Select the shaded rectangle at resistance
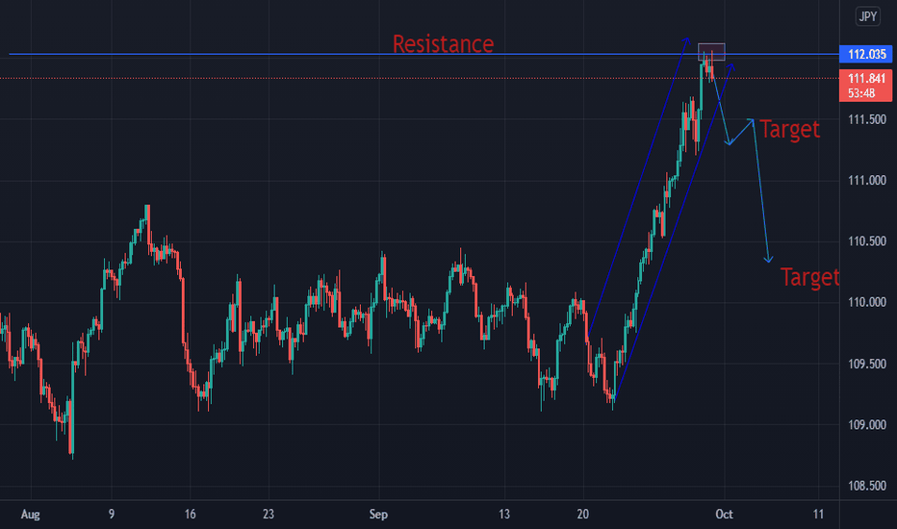Image resolution: width=897 pixels, height=529 pixels. tap(711, 52)
